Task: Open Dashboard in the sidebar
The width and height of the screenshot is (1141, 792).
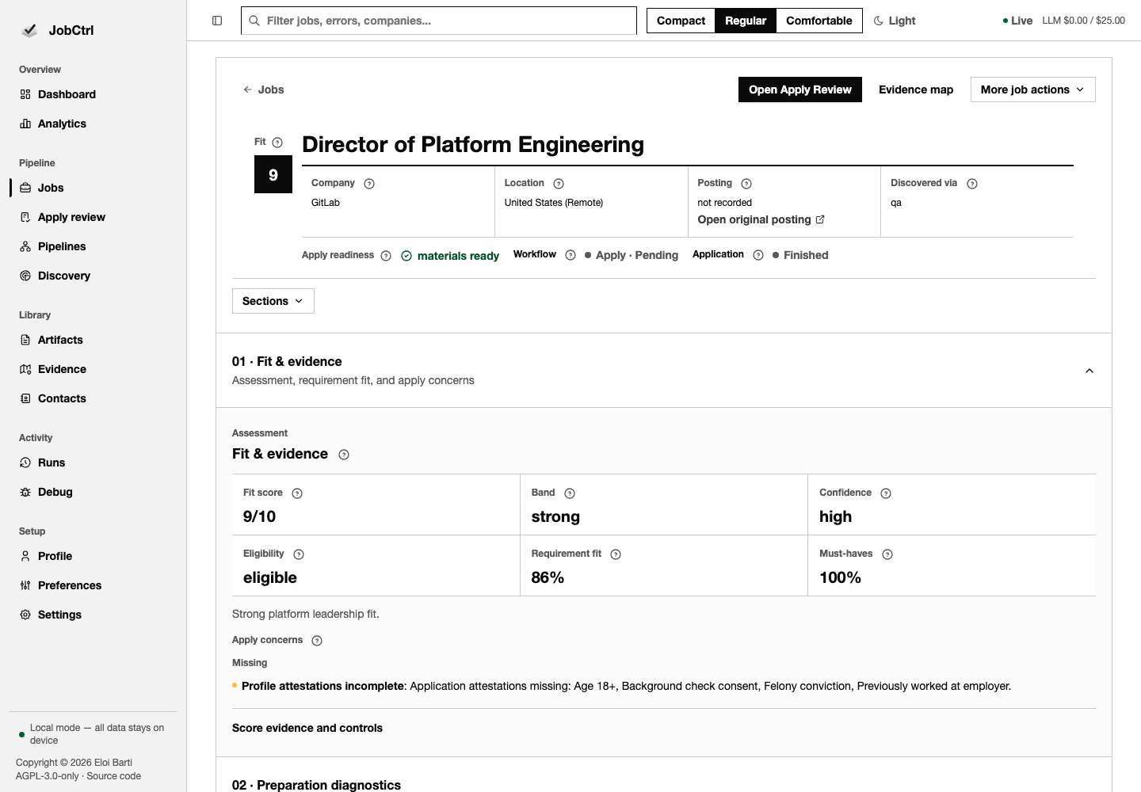Action: (93, 94)
